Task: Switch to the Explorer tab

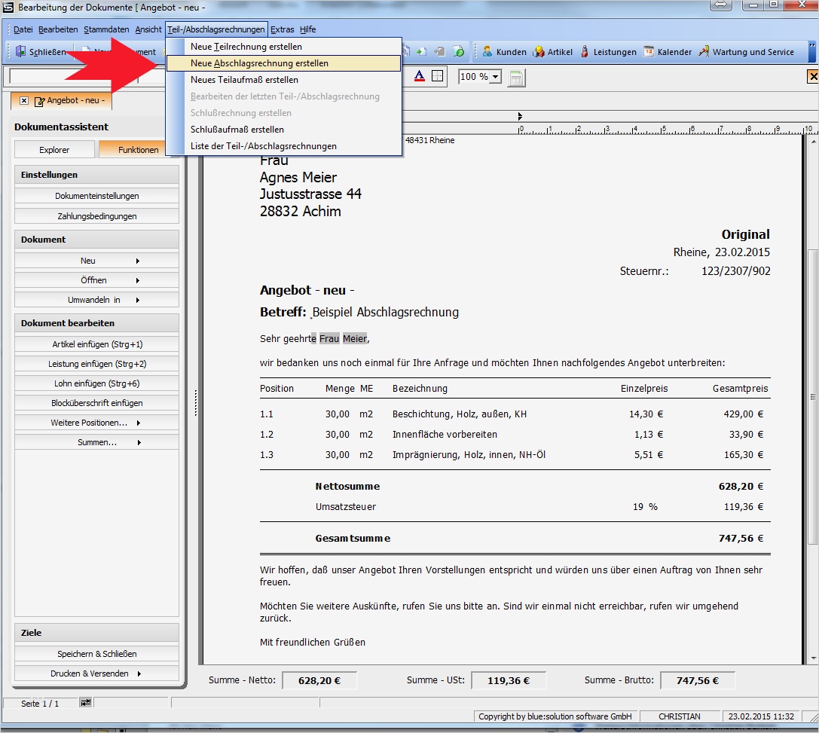Action: [54, 150]
